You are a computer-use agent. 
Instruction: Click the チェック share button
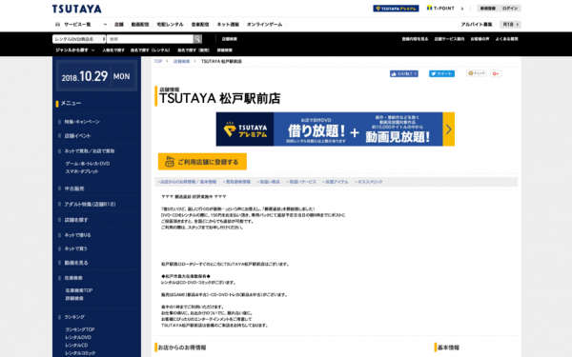[477, 73]
